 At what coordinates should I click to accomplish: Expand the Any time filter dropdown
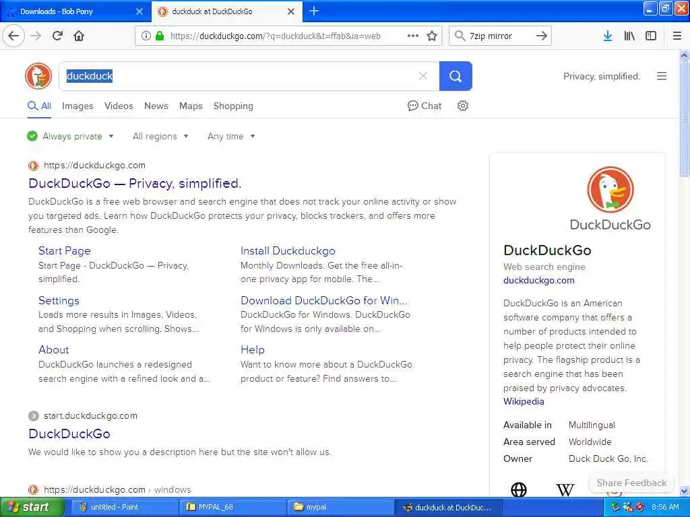(x=231, y=136)
